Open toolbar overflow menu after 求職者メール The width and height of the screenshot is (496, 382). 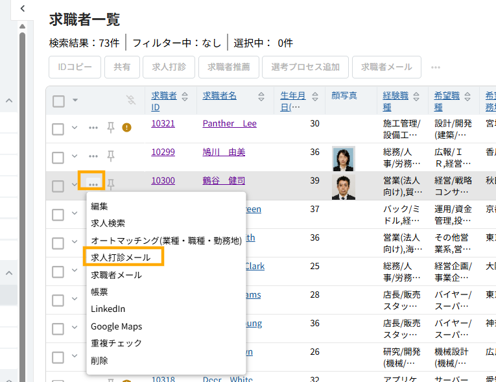pos(436,67)
